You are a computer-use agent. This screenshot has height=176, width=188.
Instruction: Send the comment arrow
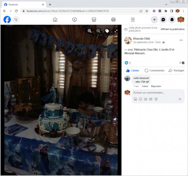[180, 99]
